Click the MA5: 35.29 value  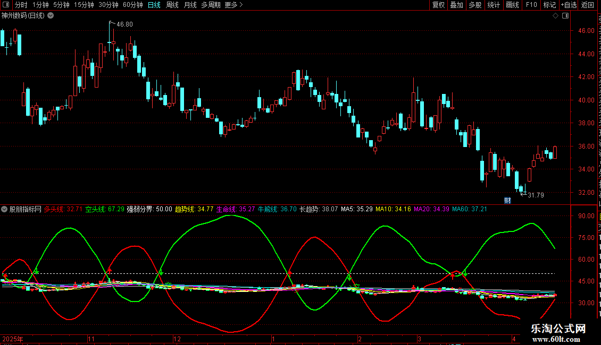(357, 209)
